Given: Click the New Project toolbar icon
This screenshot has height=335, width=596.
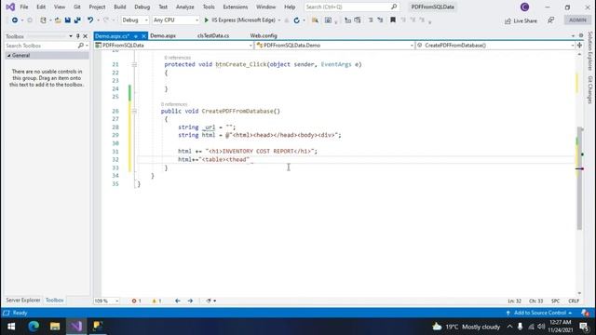Looking at the screenshot, I should pyautogui.click(x=43, y=20).
